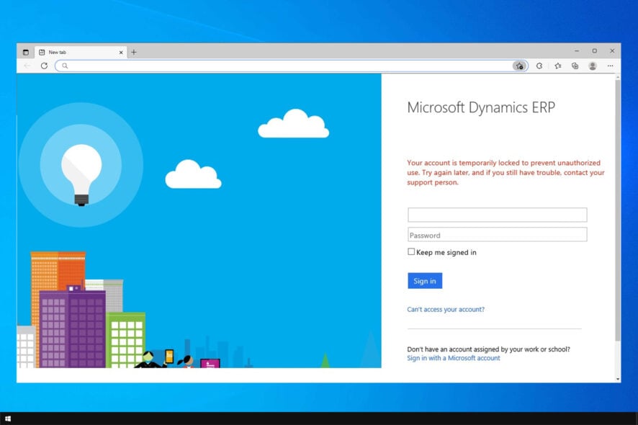Focus the Password field
The height and width of the screenshot is (425, 638).
coord(497,235)
